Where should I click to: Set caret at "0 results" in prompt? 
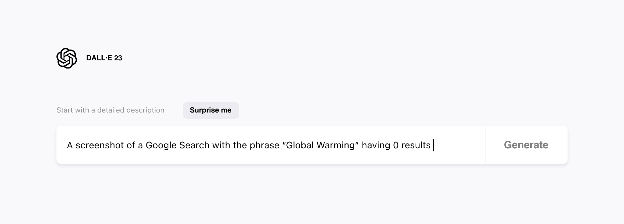pyautogui.click(x=412, y=145)
